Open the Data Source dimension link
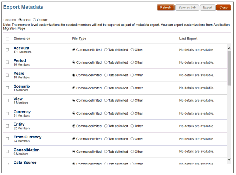Viewport: 236px width, 175px height. click(25, 163)
